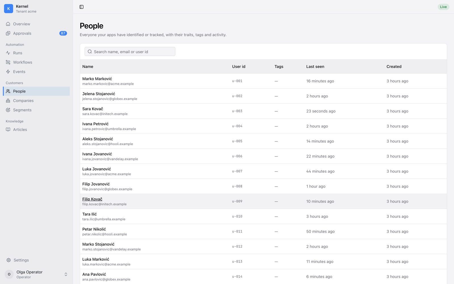Open Marko Marković's person record
This screenshot has width=454, height=284.
97,79
